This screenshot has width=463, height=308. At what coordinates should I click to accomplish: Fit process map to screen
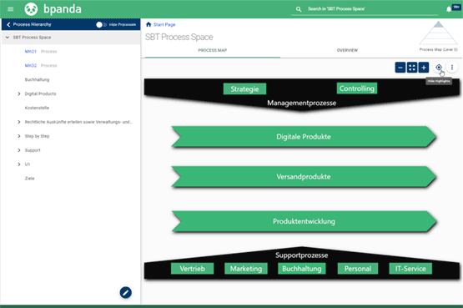[x=412, y=68]
